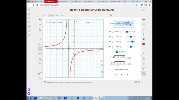Viewport: 179px width, 100px height.
Task: Open browser sidebar bell notifications
Action: (29, 14)
